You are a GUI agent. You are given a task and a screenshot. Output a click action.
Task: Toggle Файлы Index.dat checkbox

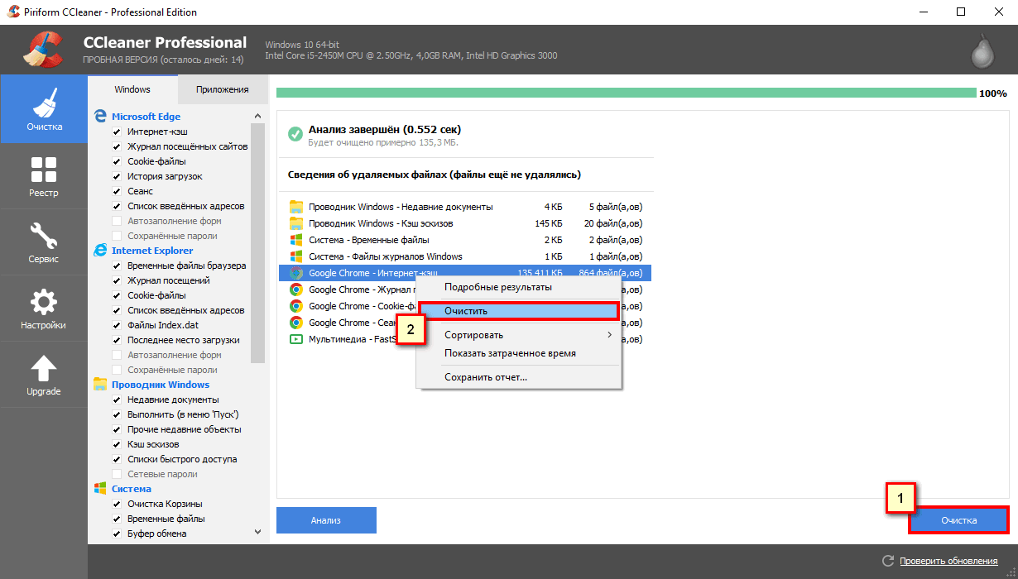click(x=117, y=325)
